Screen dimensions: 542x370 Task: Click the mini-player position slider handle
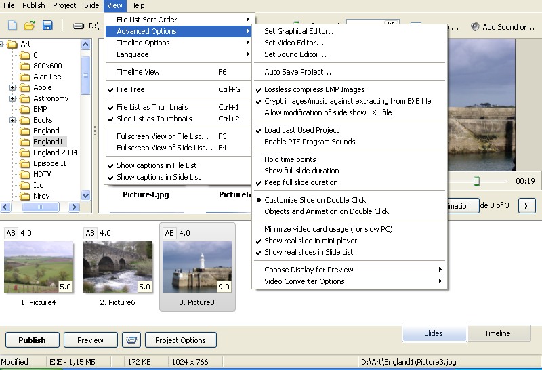(476, 182)
